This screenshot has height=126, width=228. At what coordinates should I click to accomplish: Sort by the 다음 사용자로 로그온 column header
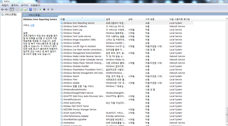pyautogui.click(x=181, y=19)
